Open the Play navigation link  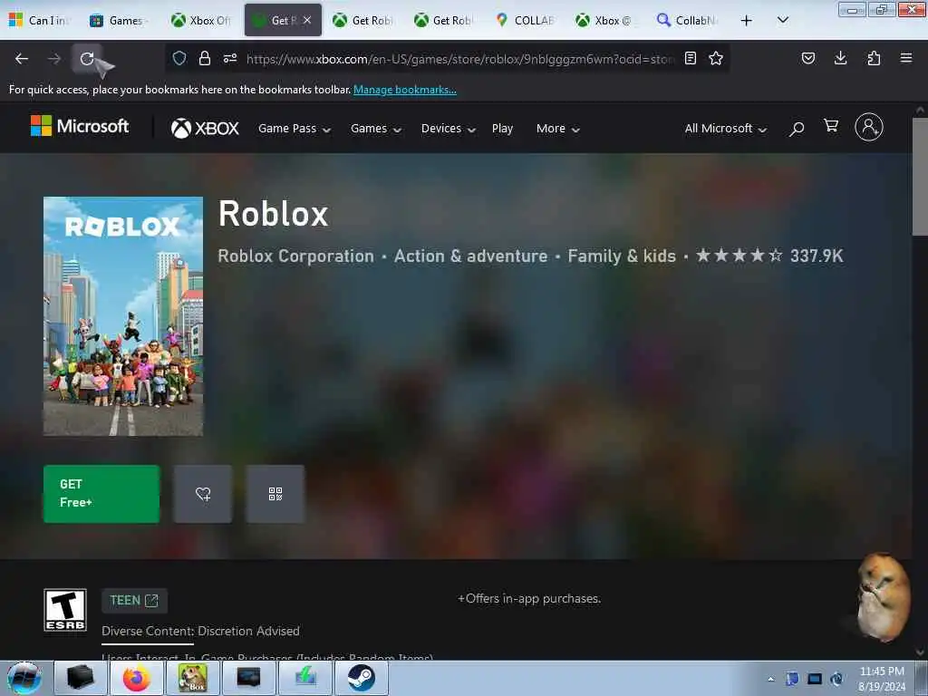pyautogui.click(x=502, y=129)
